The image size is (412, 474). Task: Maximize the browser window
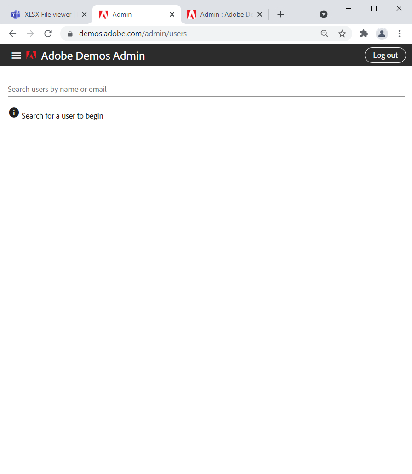[x=374, y=8]
